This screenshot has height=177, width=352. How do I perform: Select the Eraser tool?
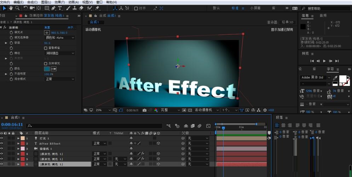[x=81, y=8]
